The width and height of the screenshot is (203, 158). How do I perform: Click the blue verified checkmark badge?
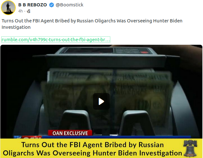[x=51, y=5]
